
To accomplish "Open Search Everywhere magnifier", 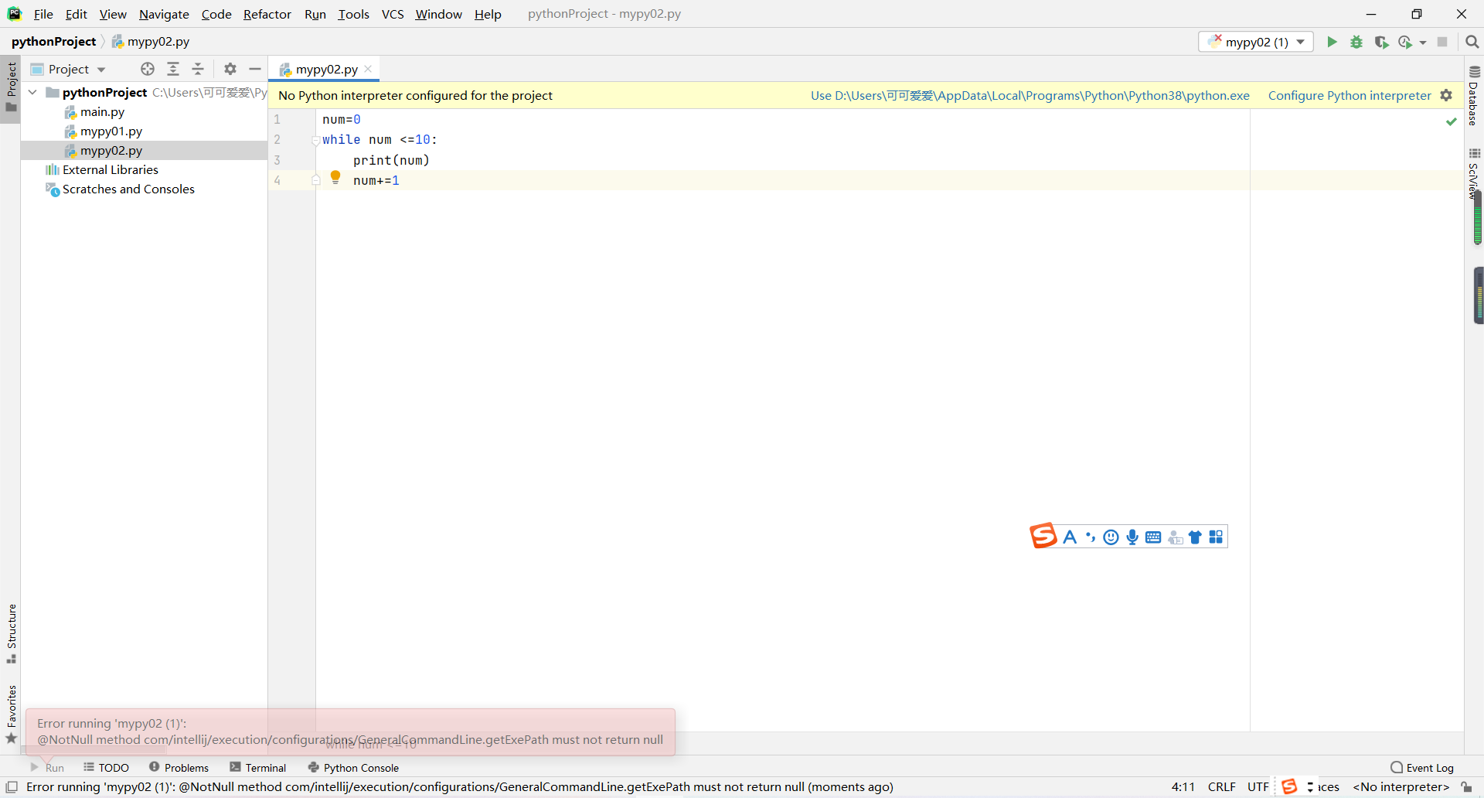I will pyautogui.click(x=1472, y=42).
